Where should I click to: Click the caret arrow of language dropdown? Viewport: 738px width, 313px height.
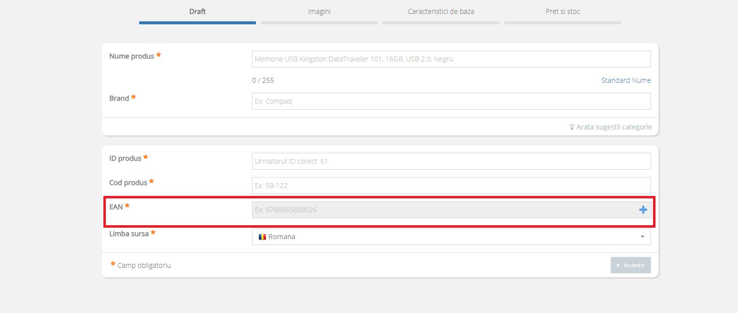pyautogui.click(x=643, y=237)
